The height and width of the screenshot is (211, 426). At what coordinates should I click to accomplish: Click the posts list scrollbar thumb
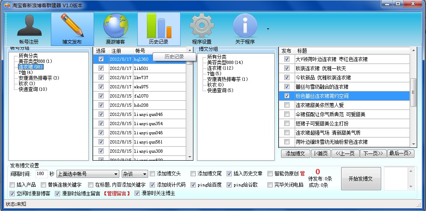(413, 92)
